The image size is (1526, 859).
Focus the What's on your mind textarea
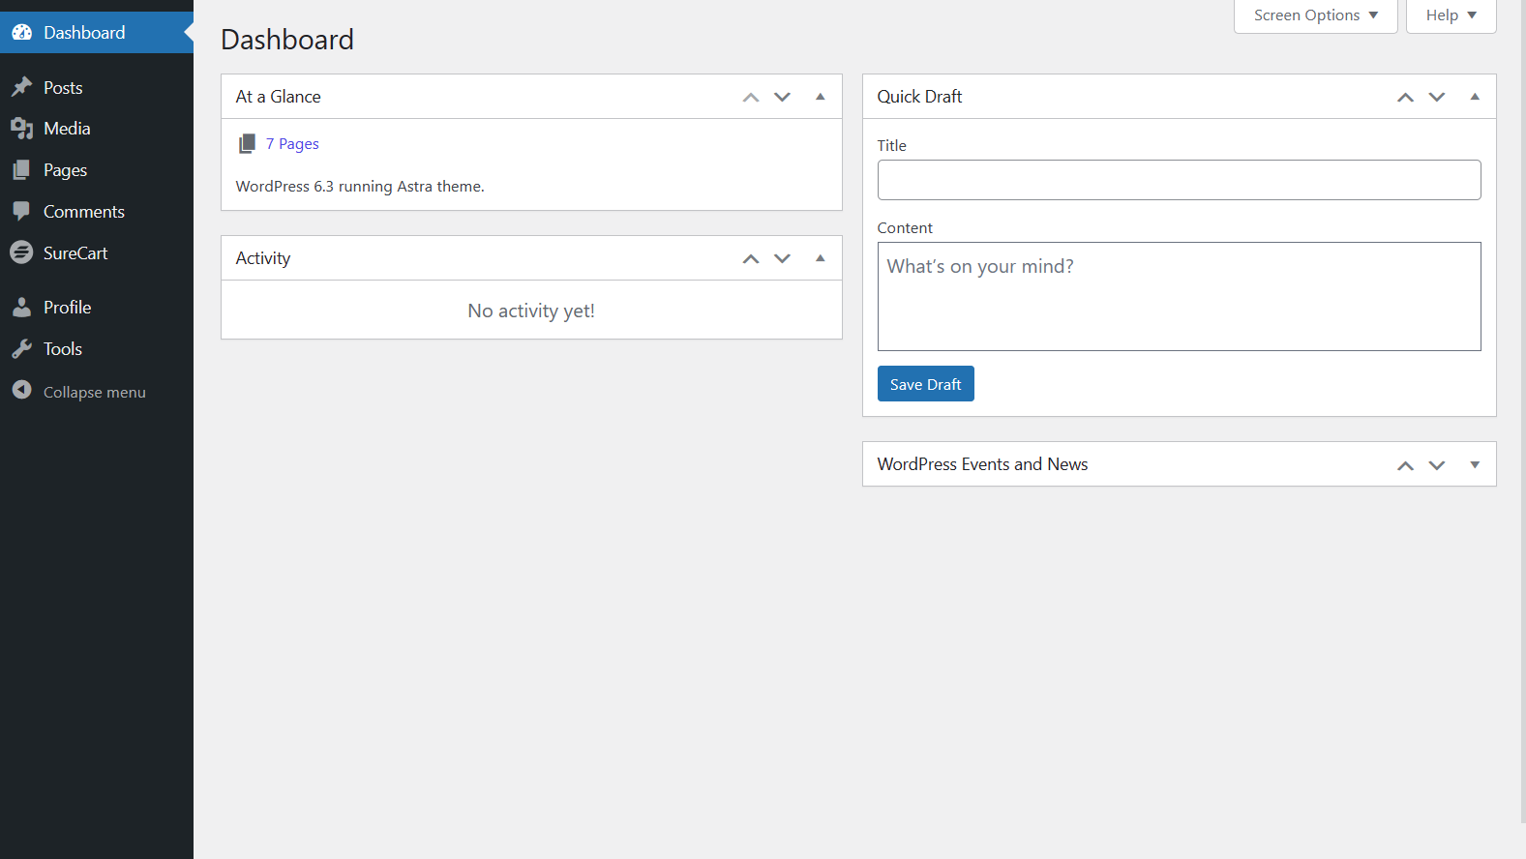click(x=1178, y=296)
